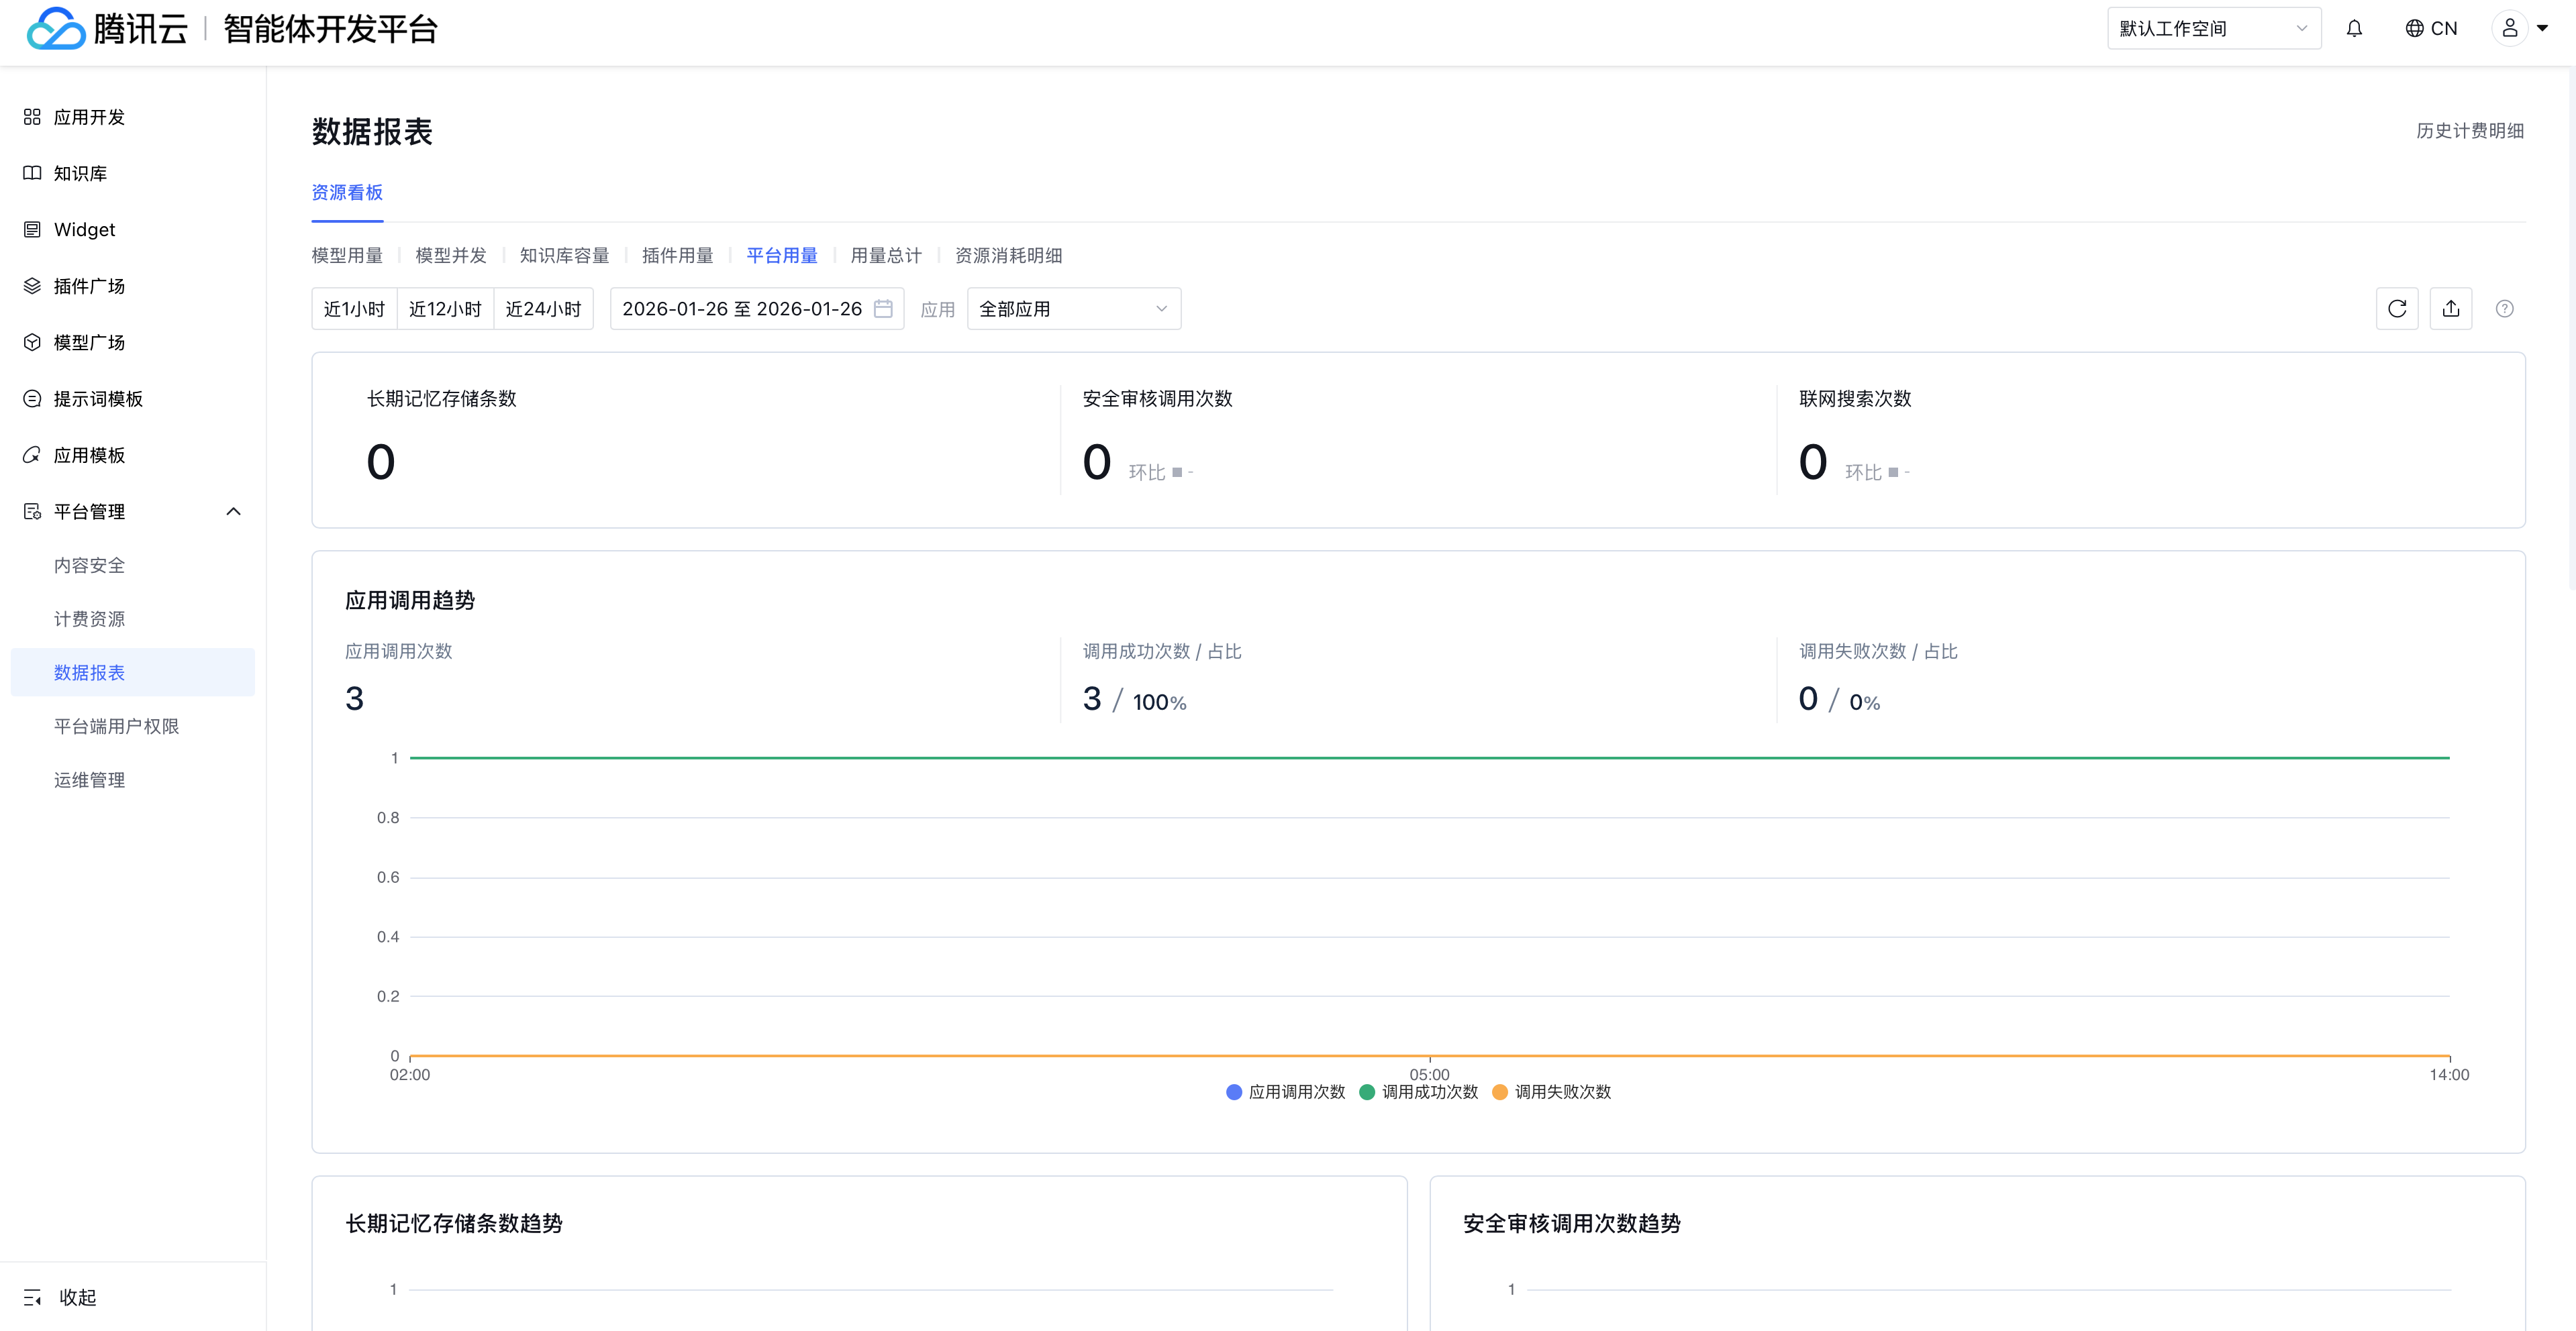The height and width of the screenshot is (1331, 2576).
Task: Collapse the 平台管理 sidebar section
Action: click(x=233, y=512)
